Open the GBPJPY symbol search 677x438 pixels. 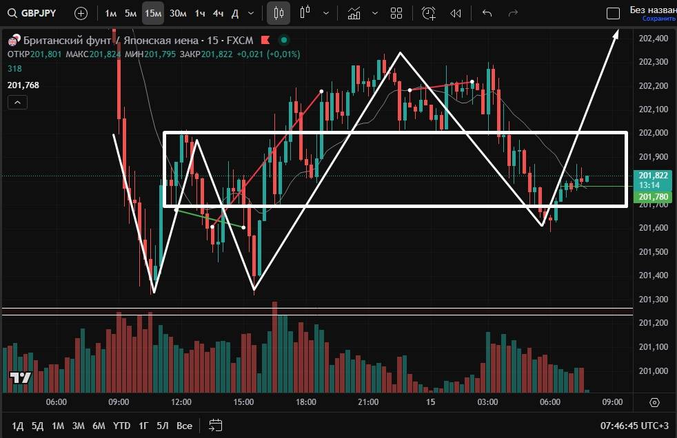(x=33, y=13)
